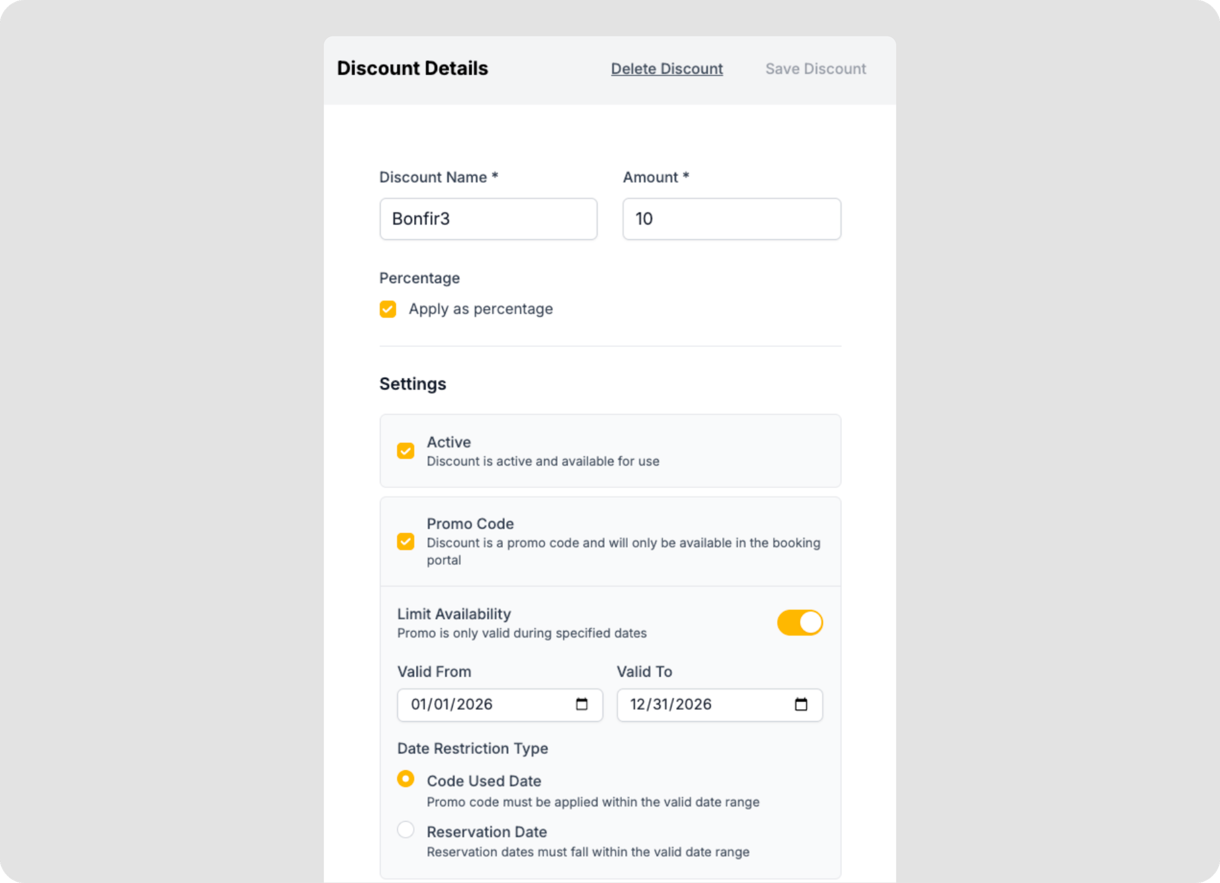Toggle the Active discount checkbox
Image resolution: width=1220 pixels, height=883 pixels.
(406, 451)
